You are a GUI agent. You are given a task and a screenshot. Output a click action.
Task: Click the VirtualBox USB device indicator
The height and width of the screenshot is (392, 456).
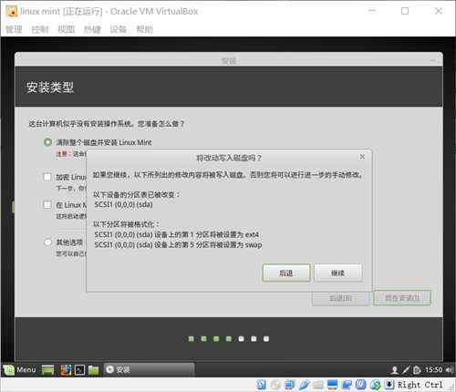click(x=304, y=385)
